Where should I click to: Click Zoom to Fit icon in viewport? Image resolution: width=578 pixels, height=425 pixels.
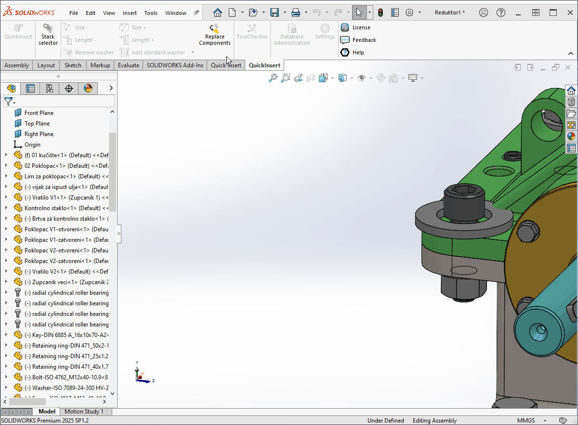click(273, 78)
